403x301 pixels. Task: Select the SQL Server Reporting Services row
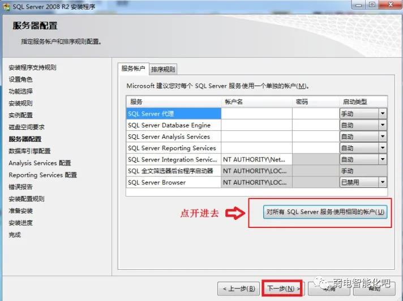coord(174,148)
